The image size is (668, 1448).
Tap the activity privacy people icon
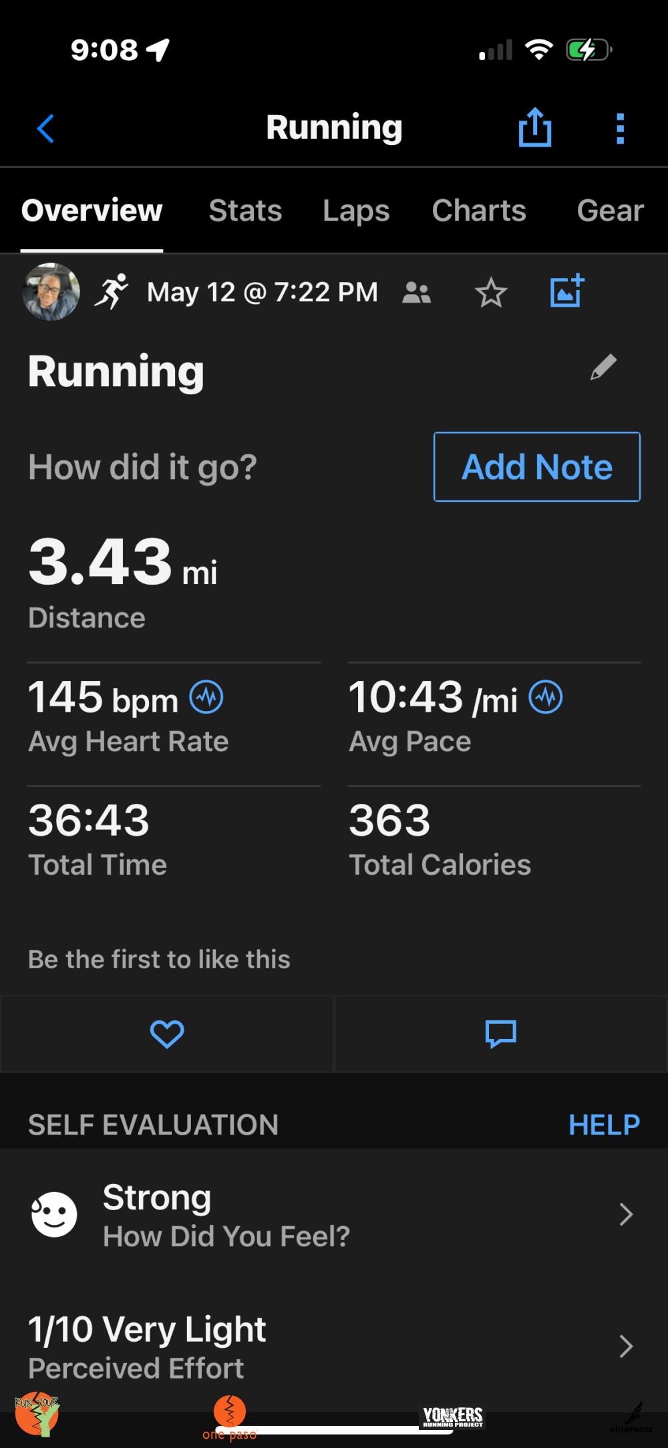(x=416, y=293)
